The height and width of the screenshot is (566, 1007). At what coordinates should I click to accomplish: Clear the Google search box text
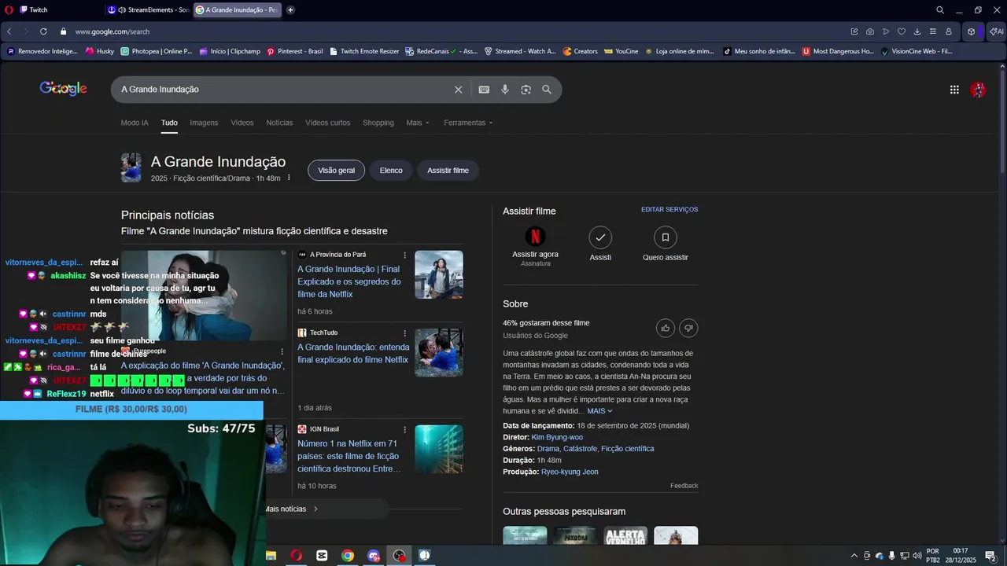pos(458,90)
